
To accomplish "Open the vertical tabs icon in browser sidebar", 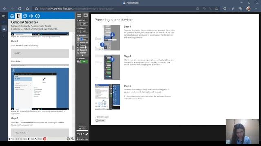I will point(4,16).
